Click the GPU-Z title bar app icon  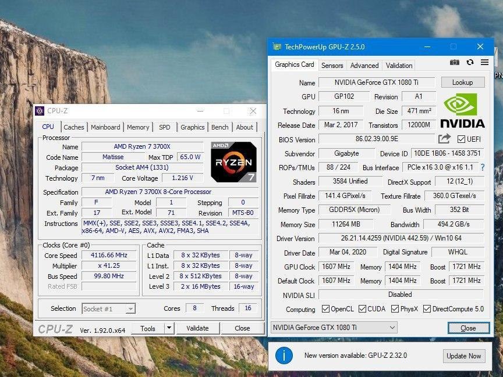[277, 46]
